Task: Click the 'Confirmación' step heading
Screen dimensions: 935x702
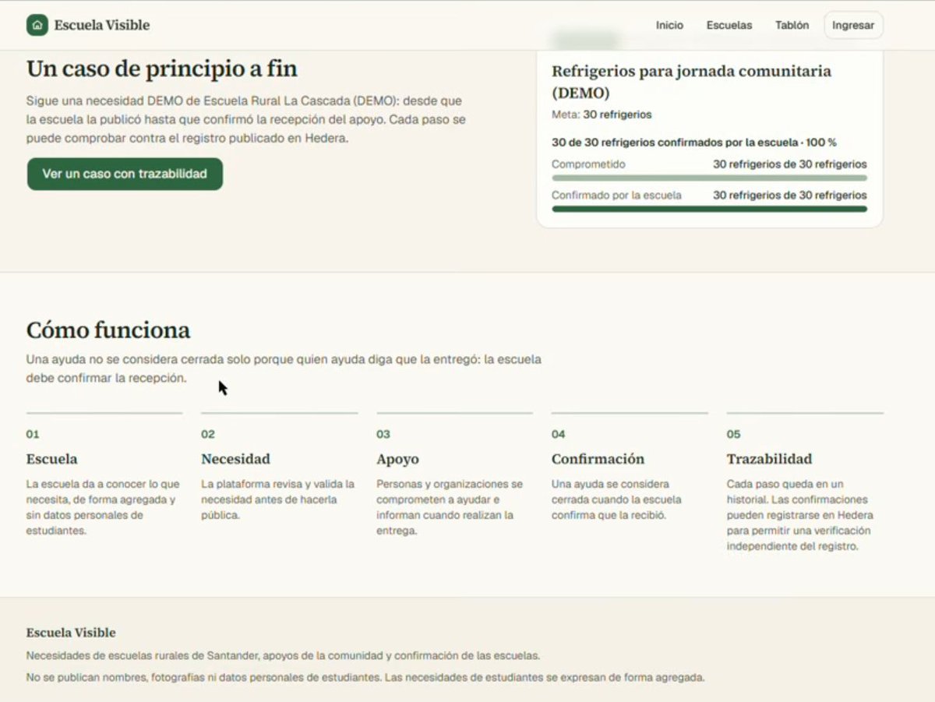Action: point(598,459)
